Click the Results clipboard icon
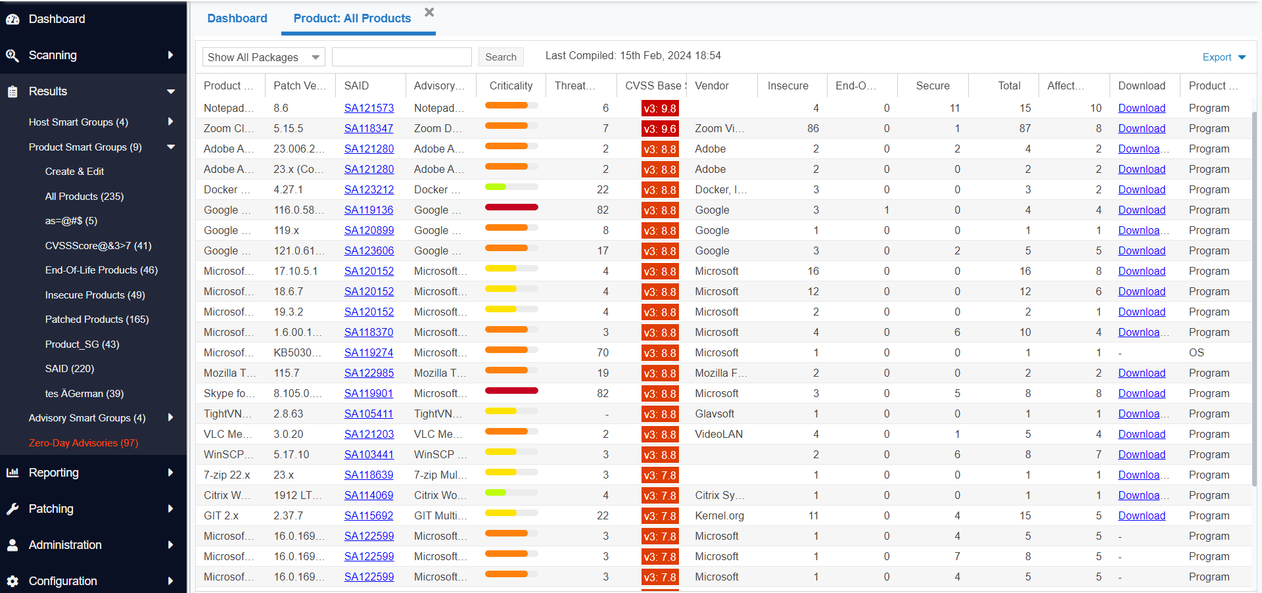Image resolution: width=1262 pixels, height=593 pixels. [x=12, y=91]
